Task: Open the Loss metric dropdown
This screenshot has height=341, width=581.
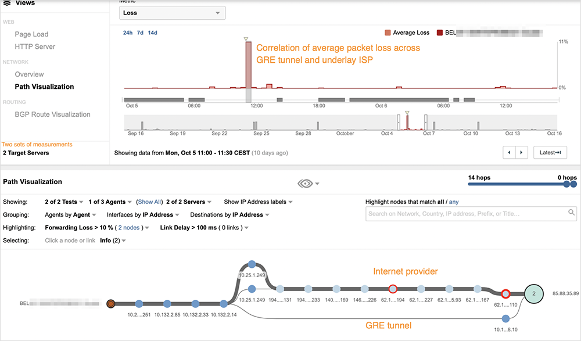Action: pyautogui.click(x=172, y=12)
